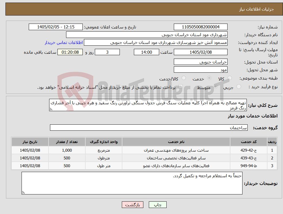283x214 pixels.
Task: Click the resize handle of توضیحات خریدار box
Action: [x=23, y=192]
